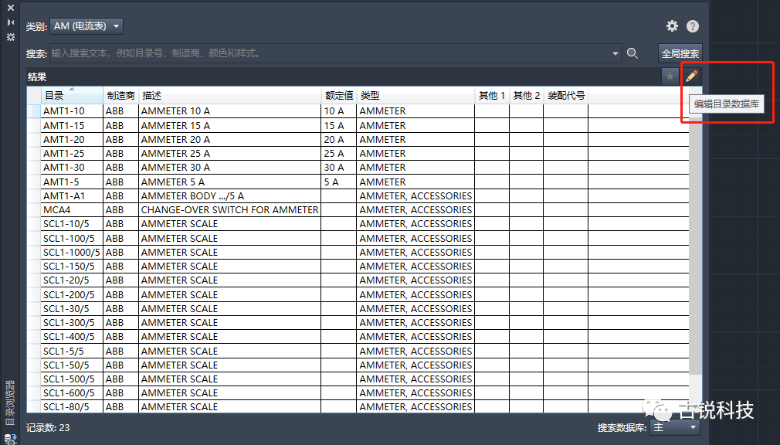The image size is (780, 445).
Task: Click the 其他 2 column header
Action: [526, 96]
